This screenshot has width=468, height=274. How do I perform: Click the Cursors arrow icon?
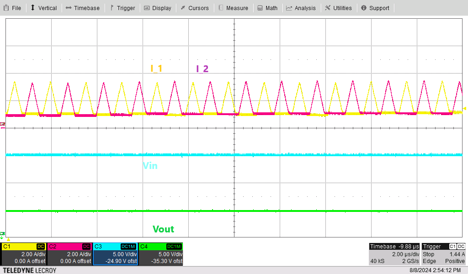coord(183,8)
